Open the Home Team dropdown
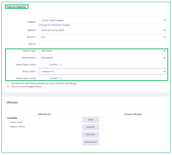The height and width of the screenshot is (155, 172). coord(102,58)
